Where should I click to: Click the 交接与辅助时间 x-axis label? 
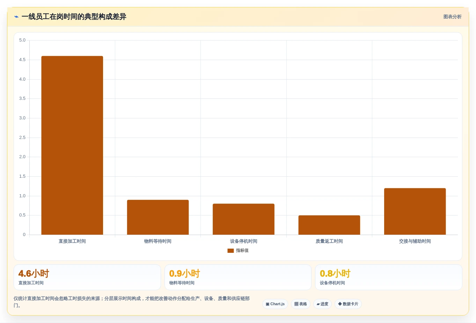click(x=415, y=241)
